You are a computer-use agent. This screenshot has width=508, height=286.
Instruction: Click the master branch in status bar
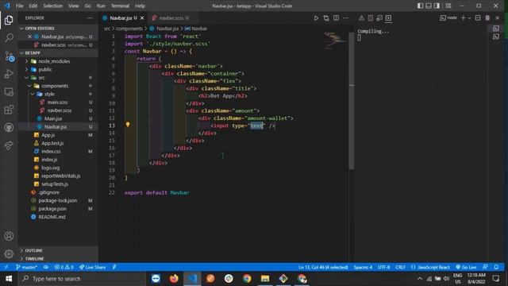tap(26, 267)
